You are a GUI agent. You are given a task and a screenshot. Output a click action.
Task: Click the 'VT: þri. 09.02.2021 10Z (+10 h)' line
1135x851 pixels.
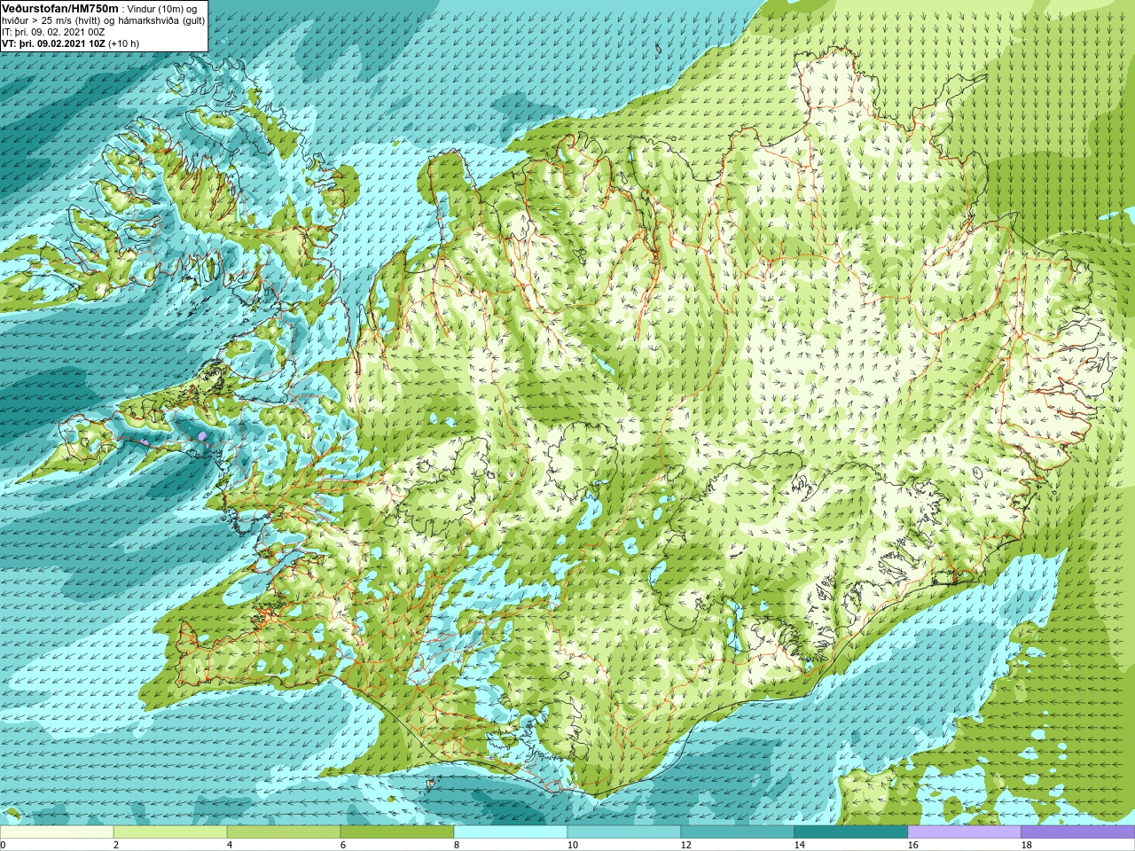click(x=70, y=43)
